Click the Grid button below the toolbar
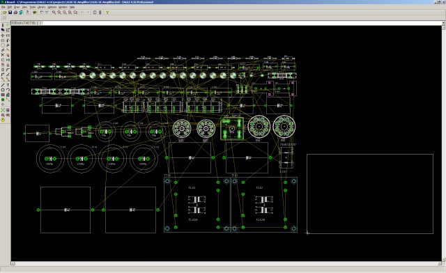This screenshot has height=273, width=446. [4, 17]
